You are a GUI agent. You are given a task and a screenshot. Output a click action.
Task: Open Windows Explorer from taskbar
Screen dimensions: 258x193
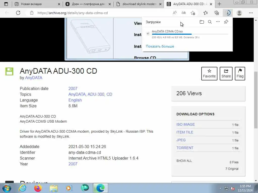tap(54, 188)
